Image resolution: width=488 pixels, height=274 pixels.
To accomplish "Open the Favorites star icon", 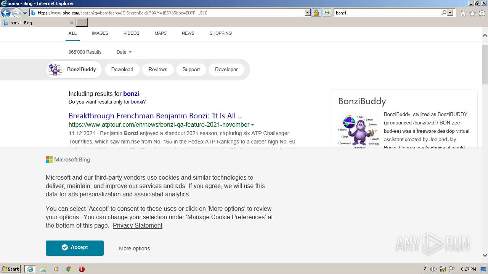I will pos(472,13).
